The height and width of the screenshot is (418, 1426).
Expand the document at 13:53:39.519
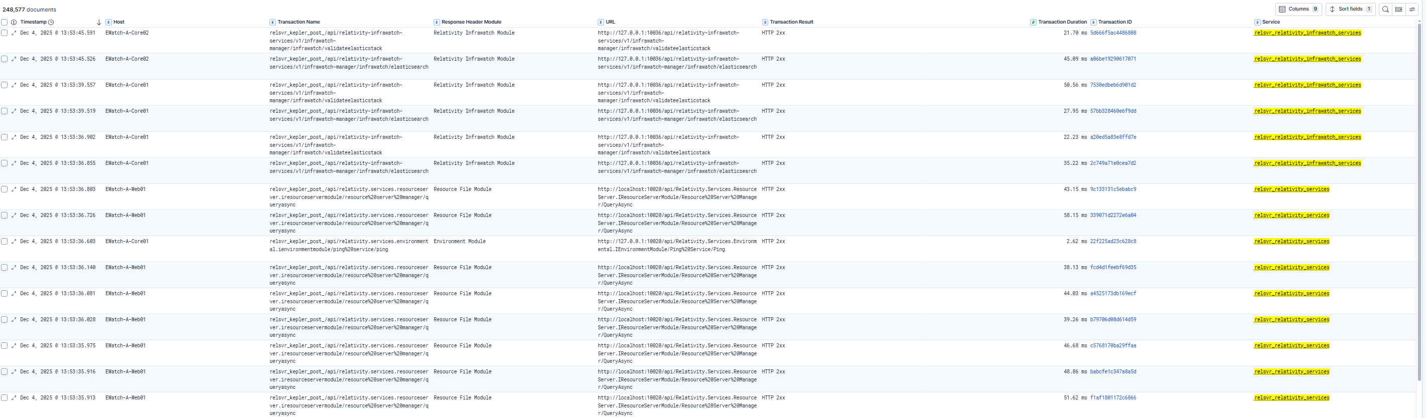pyautogui.click(x=14, y=111)
